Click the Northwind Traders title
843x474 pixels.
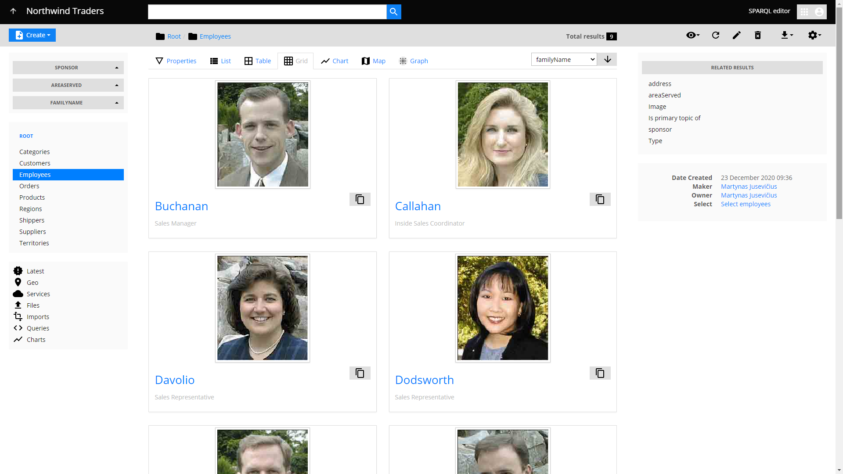65,11
